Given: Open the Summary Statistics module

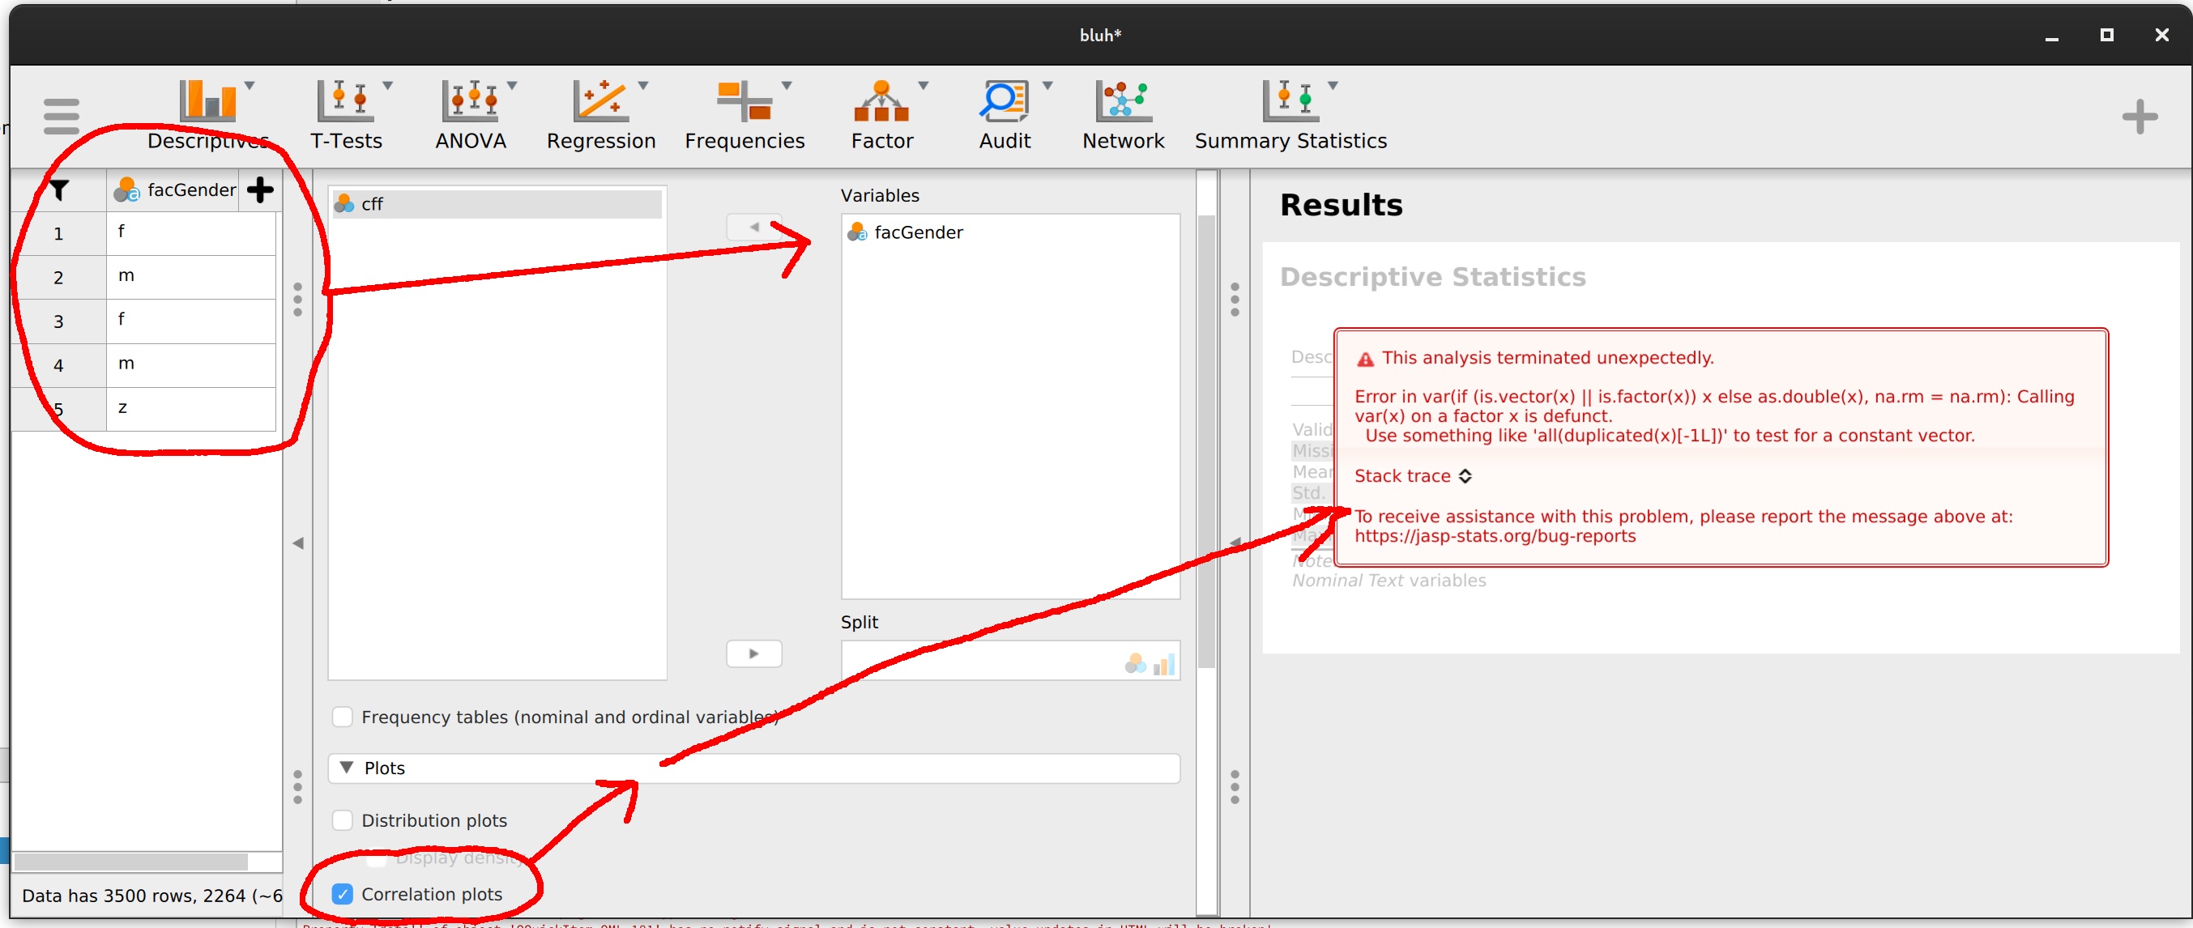Looking at the screenshot, I should tap(1290, 115).
